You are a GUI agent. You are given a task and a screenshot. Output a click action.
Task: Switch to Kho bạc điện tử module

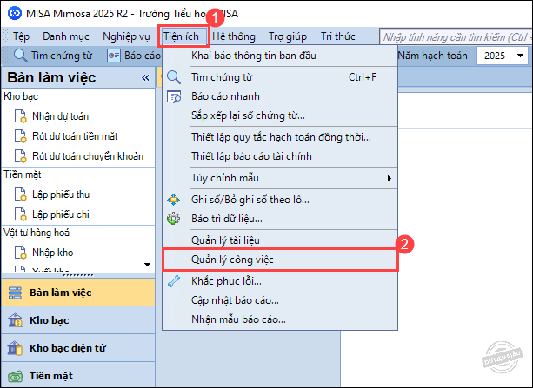pyautogui.click(x=78, y=348)
